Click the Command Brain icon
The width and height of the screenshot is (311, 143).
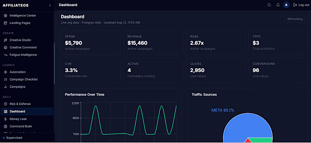pyautogui.click(x=5, y=126)
